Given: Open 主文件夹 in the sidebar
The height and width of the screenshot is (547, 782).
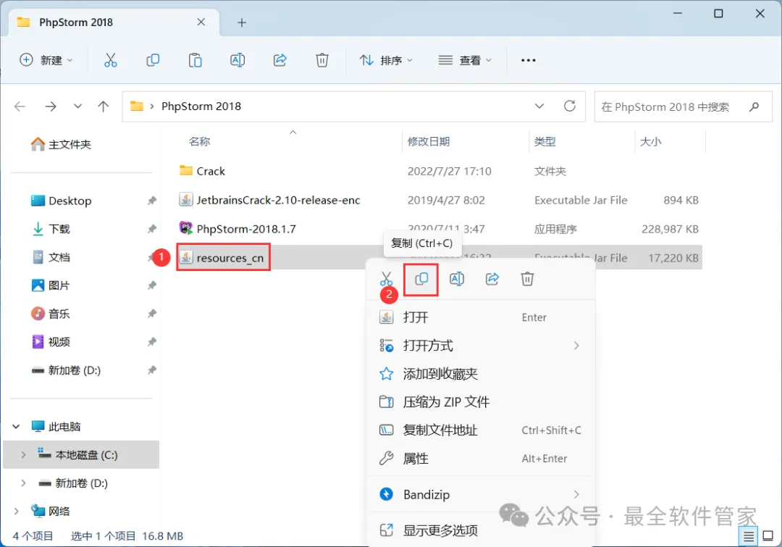Looking at the screenshot, I should point(61,145).
